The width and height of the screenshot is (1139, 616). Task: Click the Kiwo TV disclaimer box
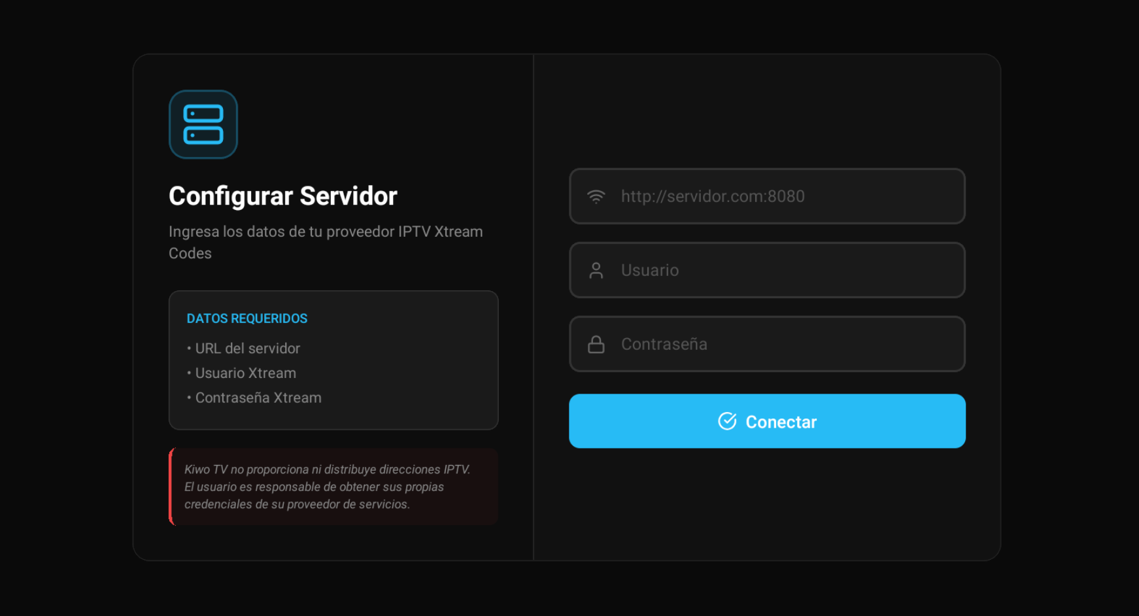tap(333, 487)
